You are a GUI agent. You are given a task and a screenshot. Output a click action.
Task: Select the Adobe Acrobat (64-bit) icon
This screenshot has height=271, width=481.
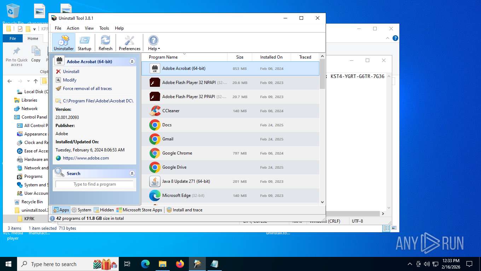click(155, 68)
